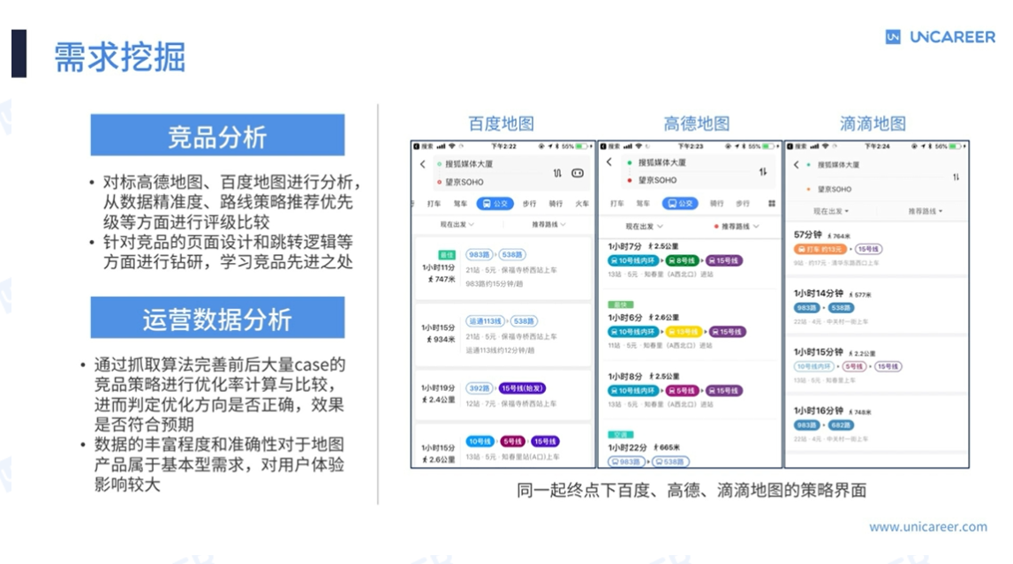Open the www.unicareer.com link
Viewport: 1013px width, 564px height.
(x=927, y=527)
